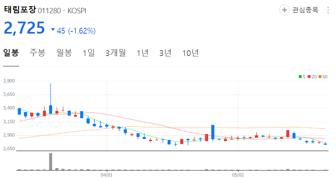Viewport: 336px width, 178px height.
Task: Show the 10년 chart
Action: pos(190,53)
